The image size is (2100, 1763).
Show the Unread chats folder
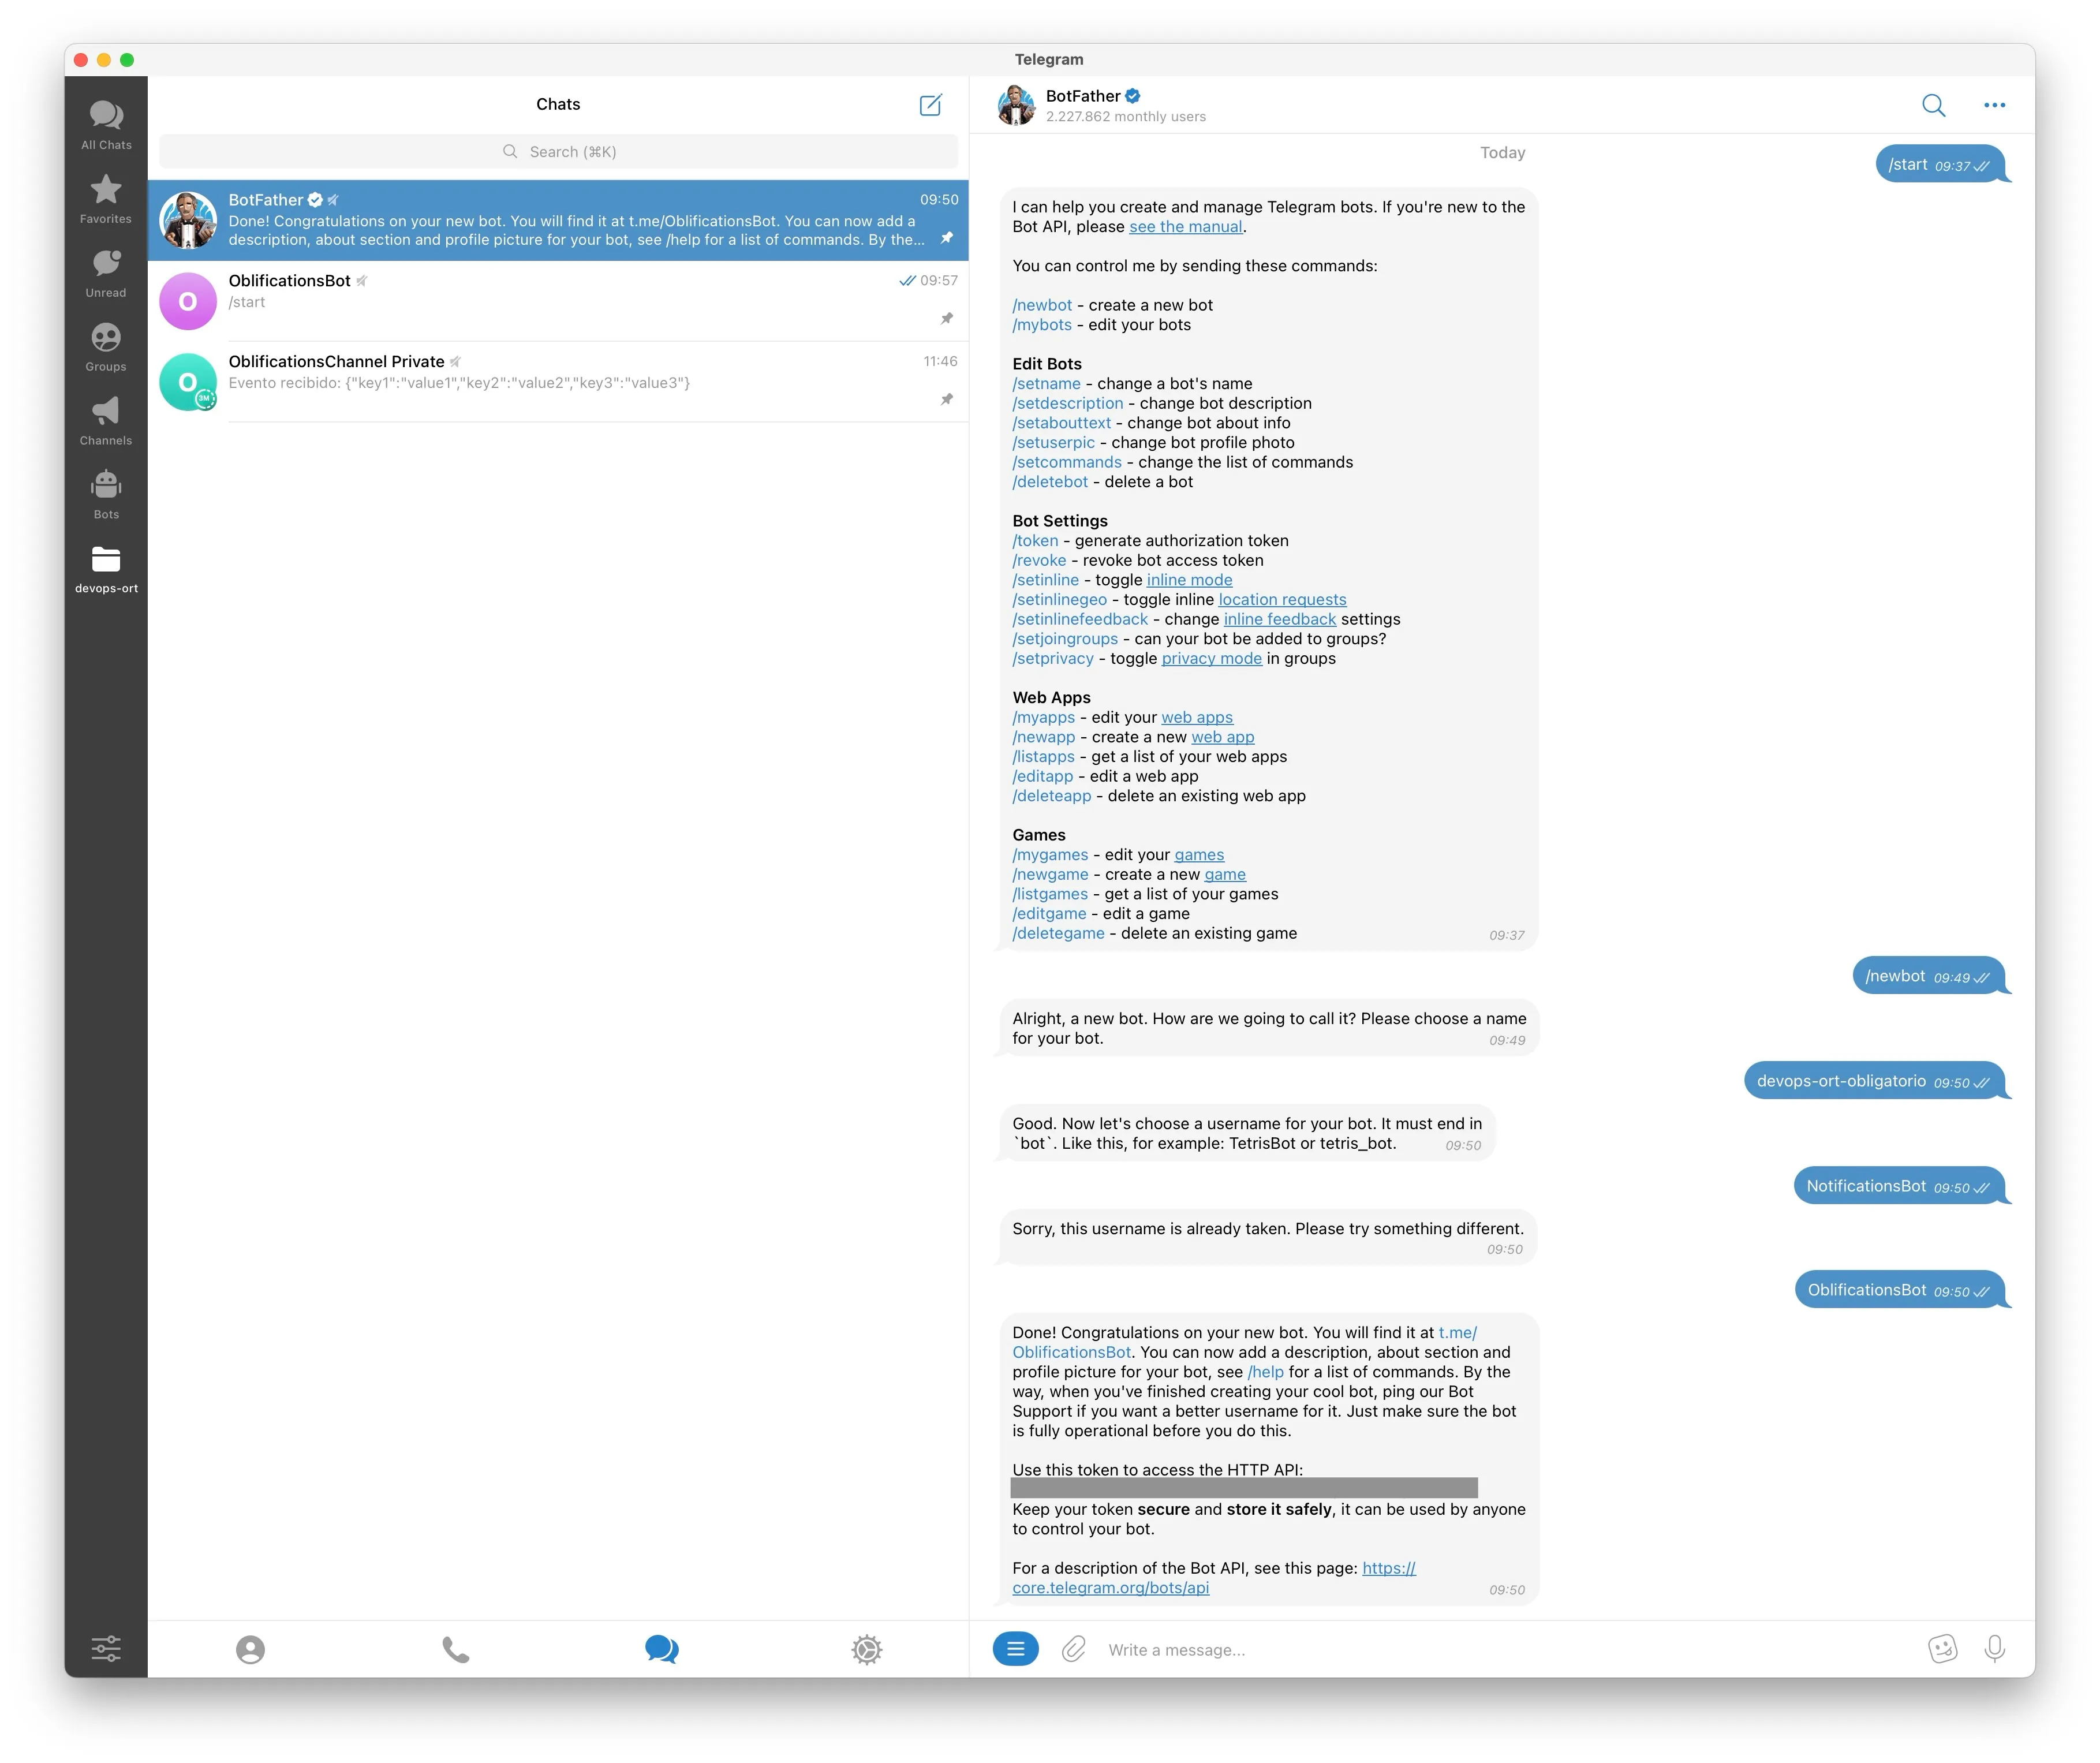(x=106, y=273)
